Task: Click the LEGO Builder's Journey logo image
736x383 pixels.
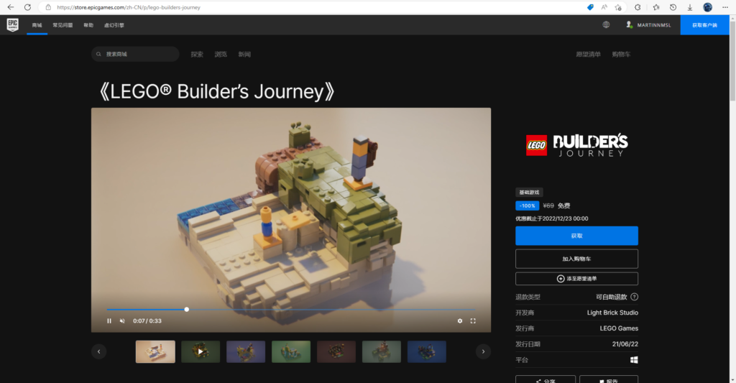Action: coord(576,145)
